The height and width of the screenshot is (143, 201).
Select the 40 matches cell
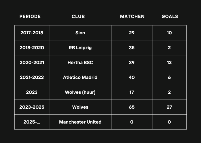[x=132, y=78]
